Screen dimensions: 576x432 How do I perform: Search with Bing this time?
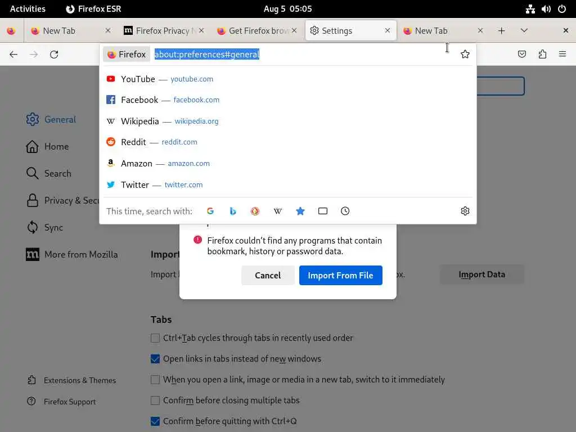point(232,211)
